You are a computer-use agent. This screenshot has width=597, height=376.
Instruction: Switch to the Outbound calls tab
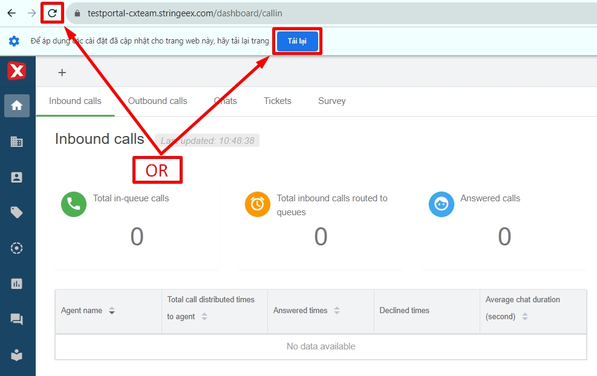point(157,101)
